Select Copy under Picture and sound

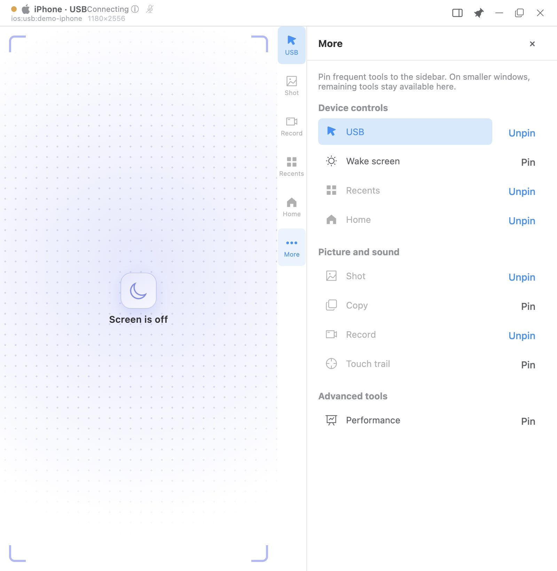(x=405, y=305)
